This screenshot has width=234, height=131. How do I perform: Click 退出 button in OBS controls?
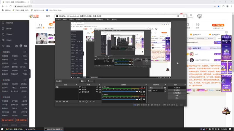(177, 98)
